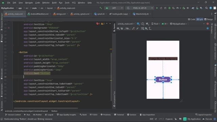Select the Button widget in the preview
The width and height of the screenshot is (217, 122).
point(163,80)
